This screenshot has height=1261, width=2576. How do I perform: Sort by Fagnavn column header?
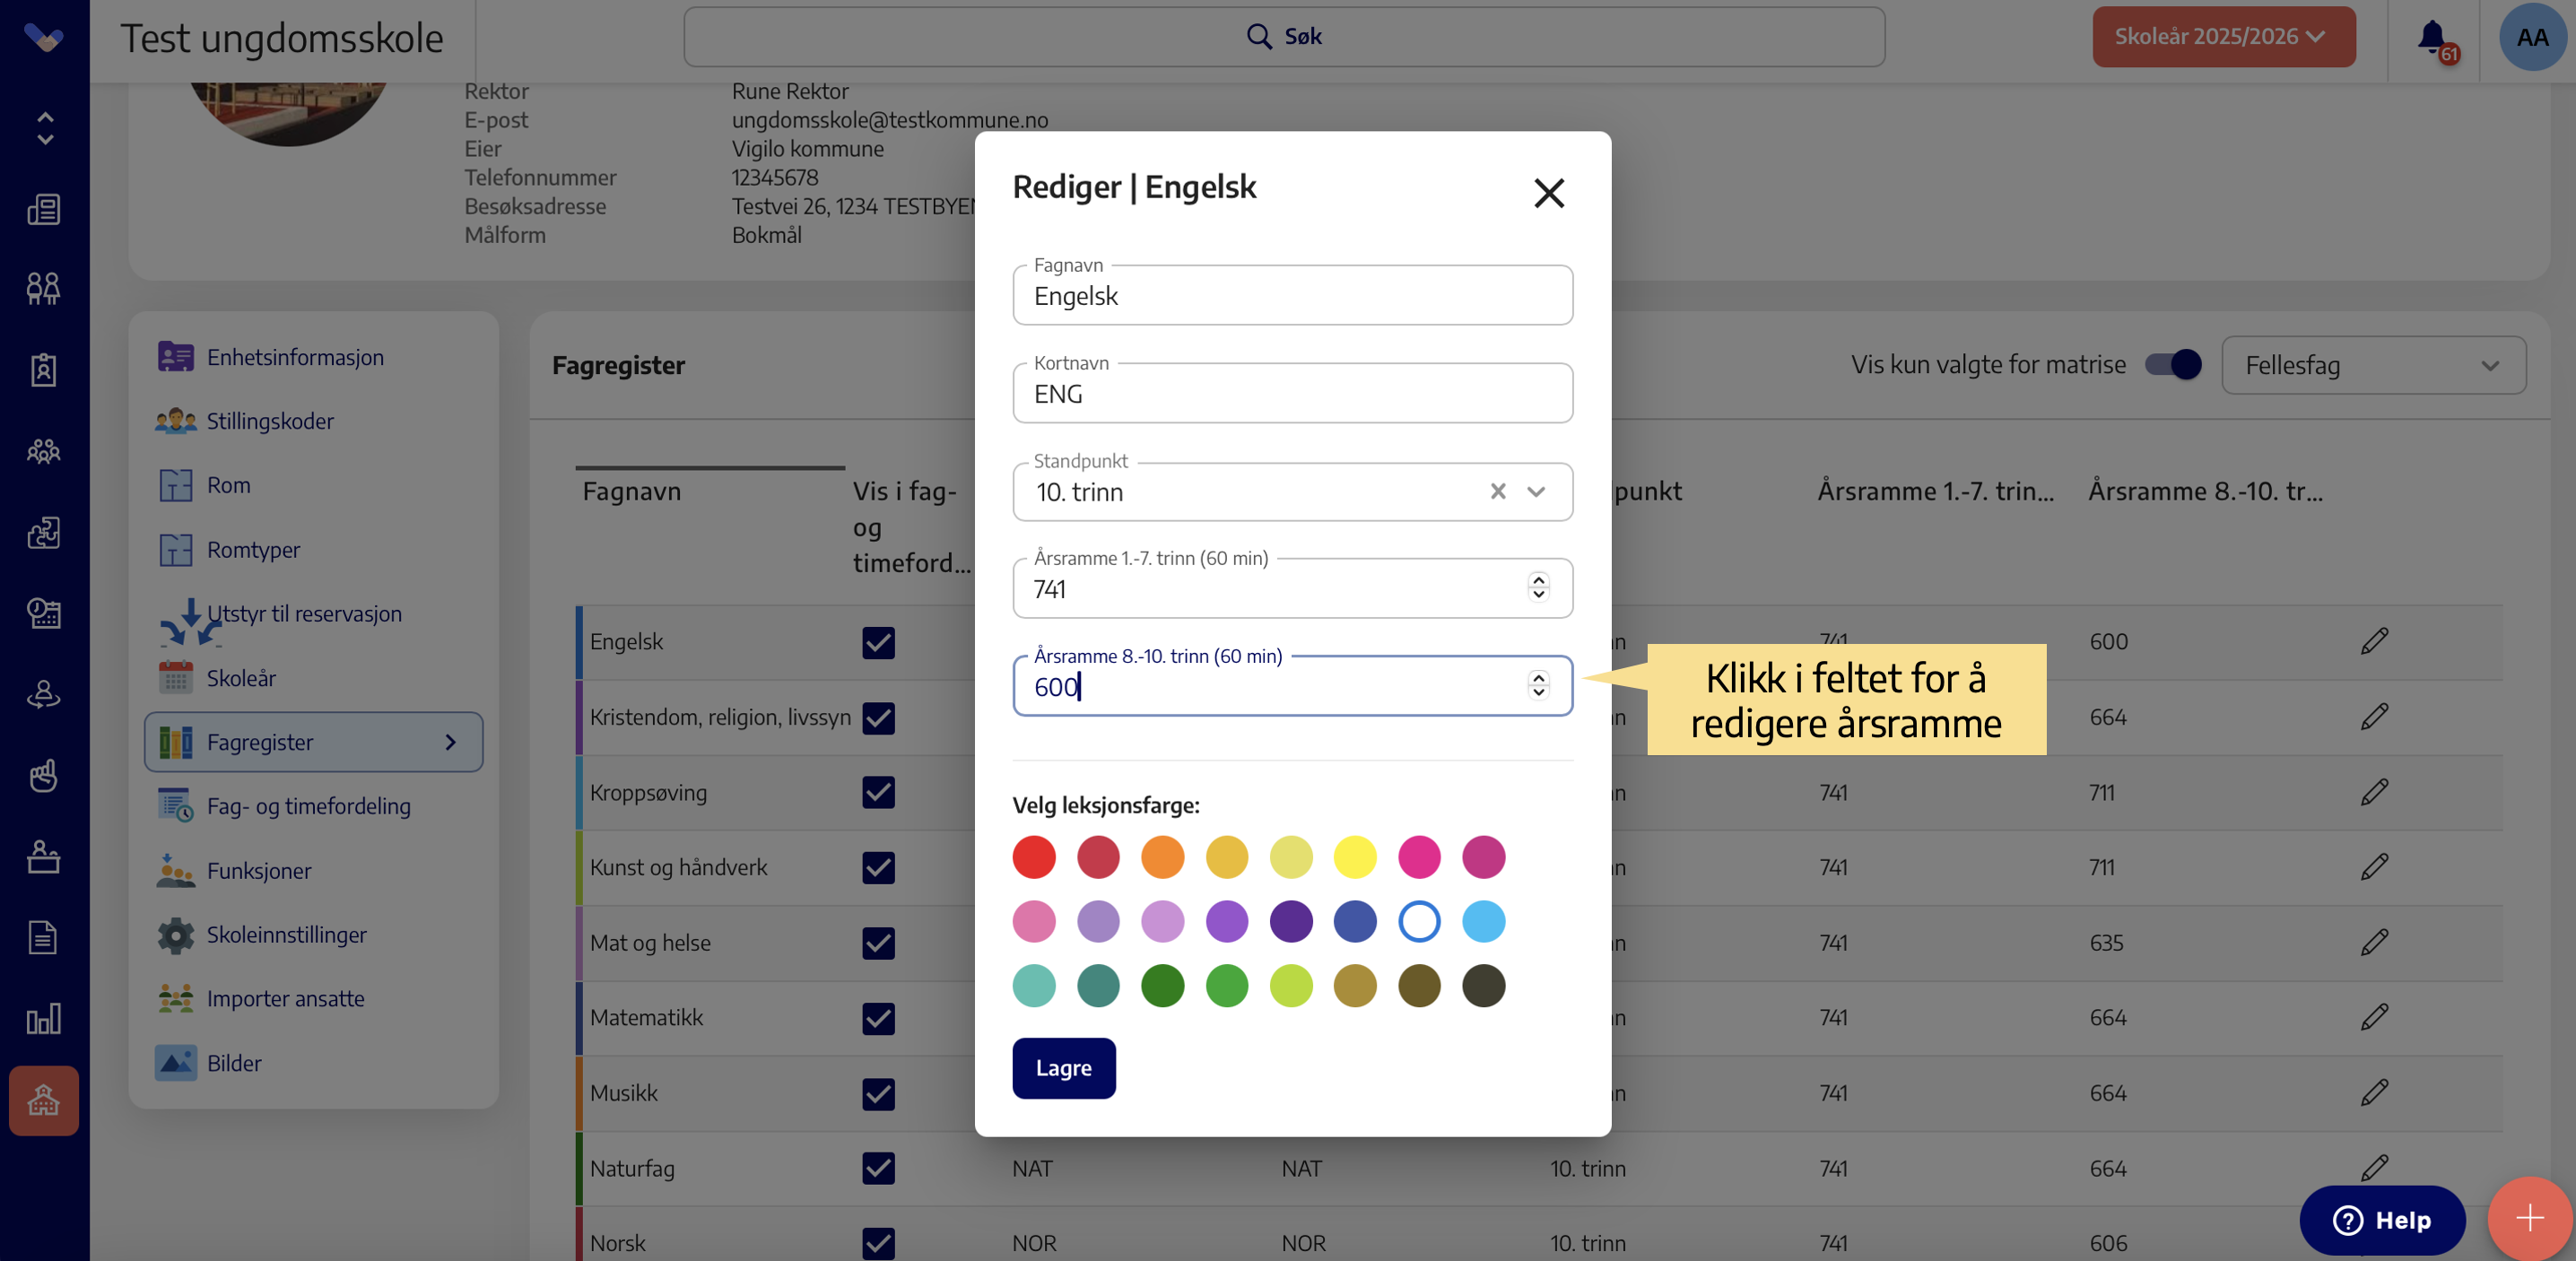coord(631,491)
